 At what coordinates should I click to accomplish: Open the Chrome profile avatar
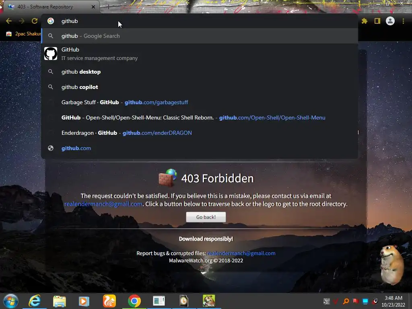pyautogui.click(x=390, y=21)
